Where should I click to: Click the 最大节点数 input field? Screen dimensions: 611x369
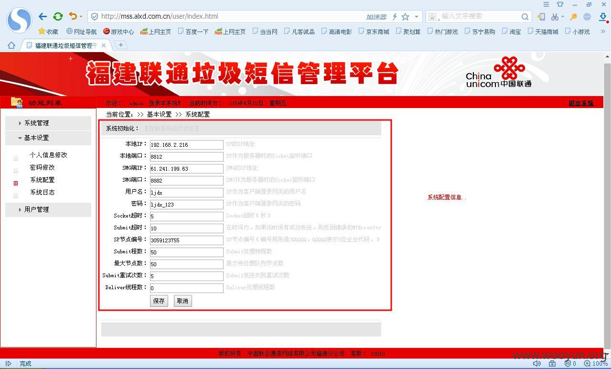(187, 264)
